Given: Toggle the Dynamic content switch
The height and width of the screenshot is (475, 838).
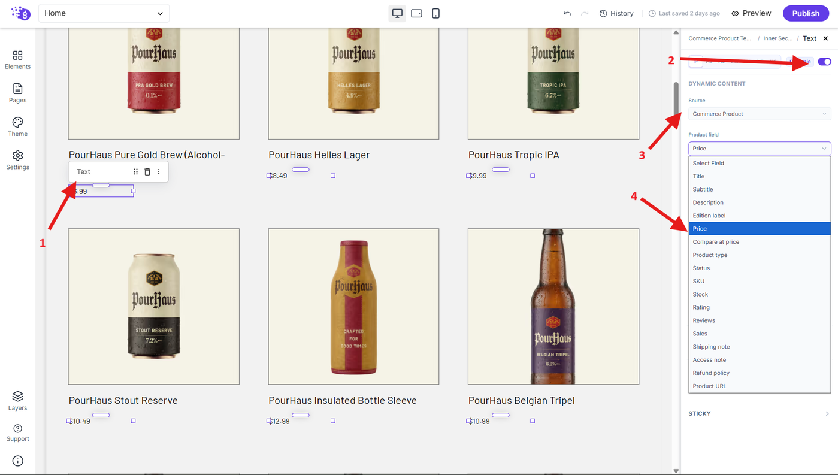Looking at the screenshot, I should click(x=824, y=62).
